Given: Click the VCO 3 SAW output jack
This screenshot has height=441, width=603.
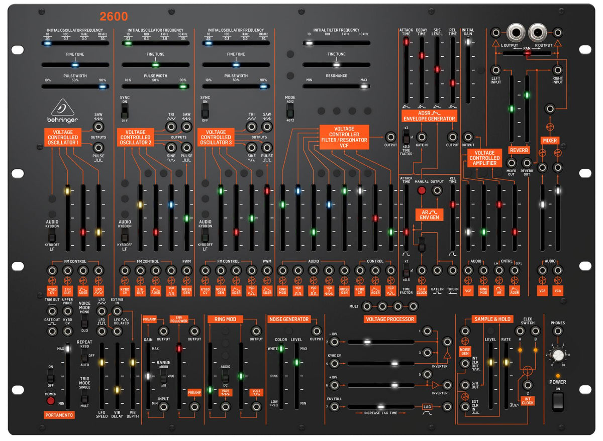Looking at the screenshot, I should (x=267, y=127).
